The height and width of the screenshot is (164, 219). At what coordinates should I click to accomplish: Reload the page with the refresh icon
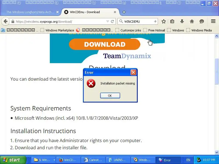click(112, 22)
